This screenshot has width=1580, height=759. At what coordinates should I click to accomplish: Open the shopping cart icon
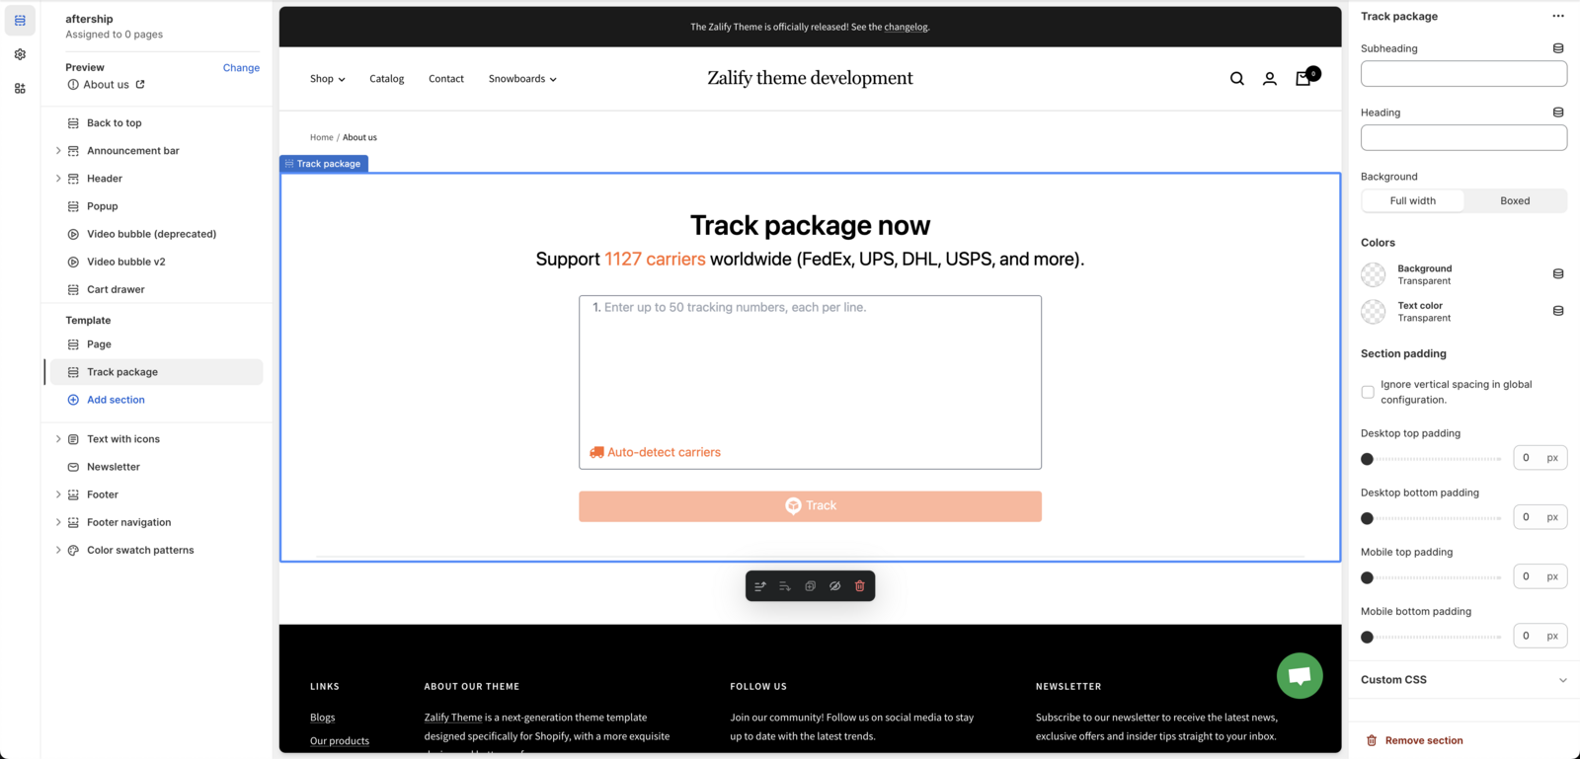click(1303, 79)
